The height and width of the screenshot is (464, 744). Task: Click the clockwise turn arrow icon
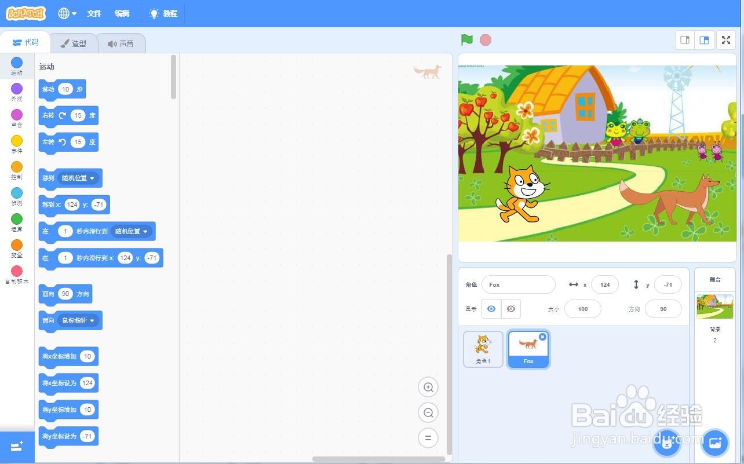click(x=63, y=115)
